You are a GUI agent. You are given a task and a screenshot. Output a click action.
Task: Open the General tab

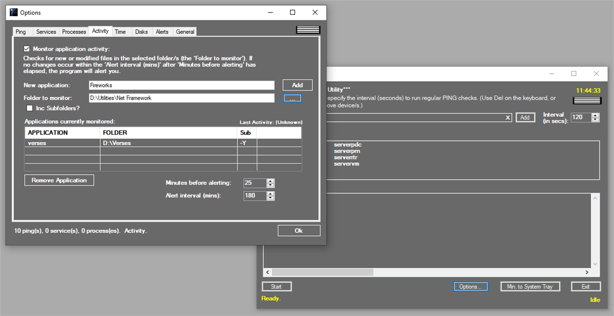(x=185, y=32)
